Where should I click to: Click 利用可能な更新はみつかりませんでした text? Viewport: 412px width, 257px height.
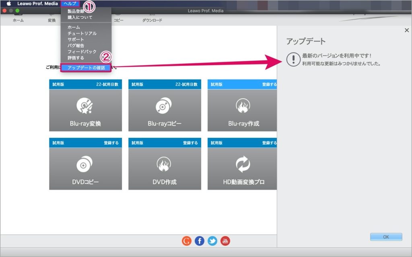[341, 63]
